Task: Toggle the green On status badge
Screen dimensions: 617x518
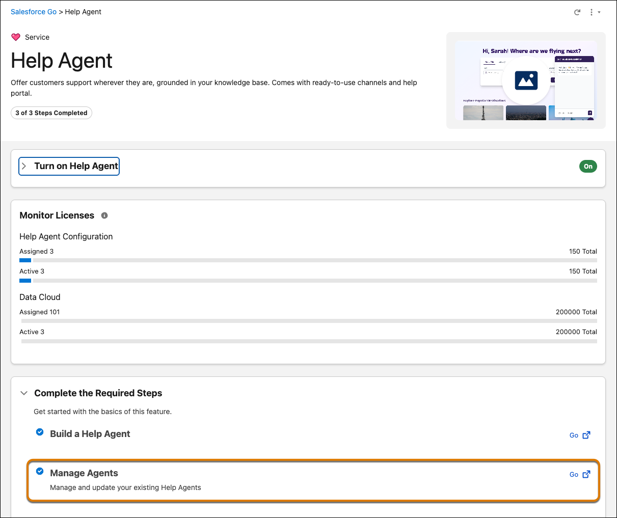Action: pyautogui.click(x=588, y=167)
